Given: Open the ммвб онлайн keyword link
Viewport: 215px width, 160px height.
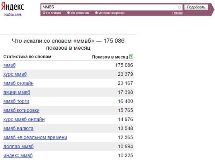Looking at the screenshot, I should (x=19, y=83).
